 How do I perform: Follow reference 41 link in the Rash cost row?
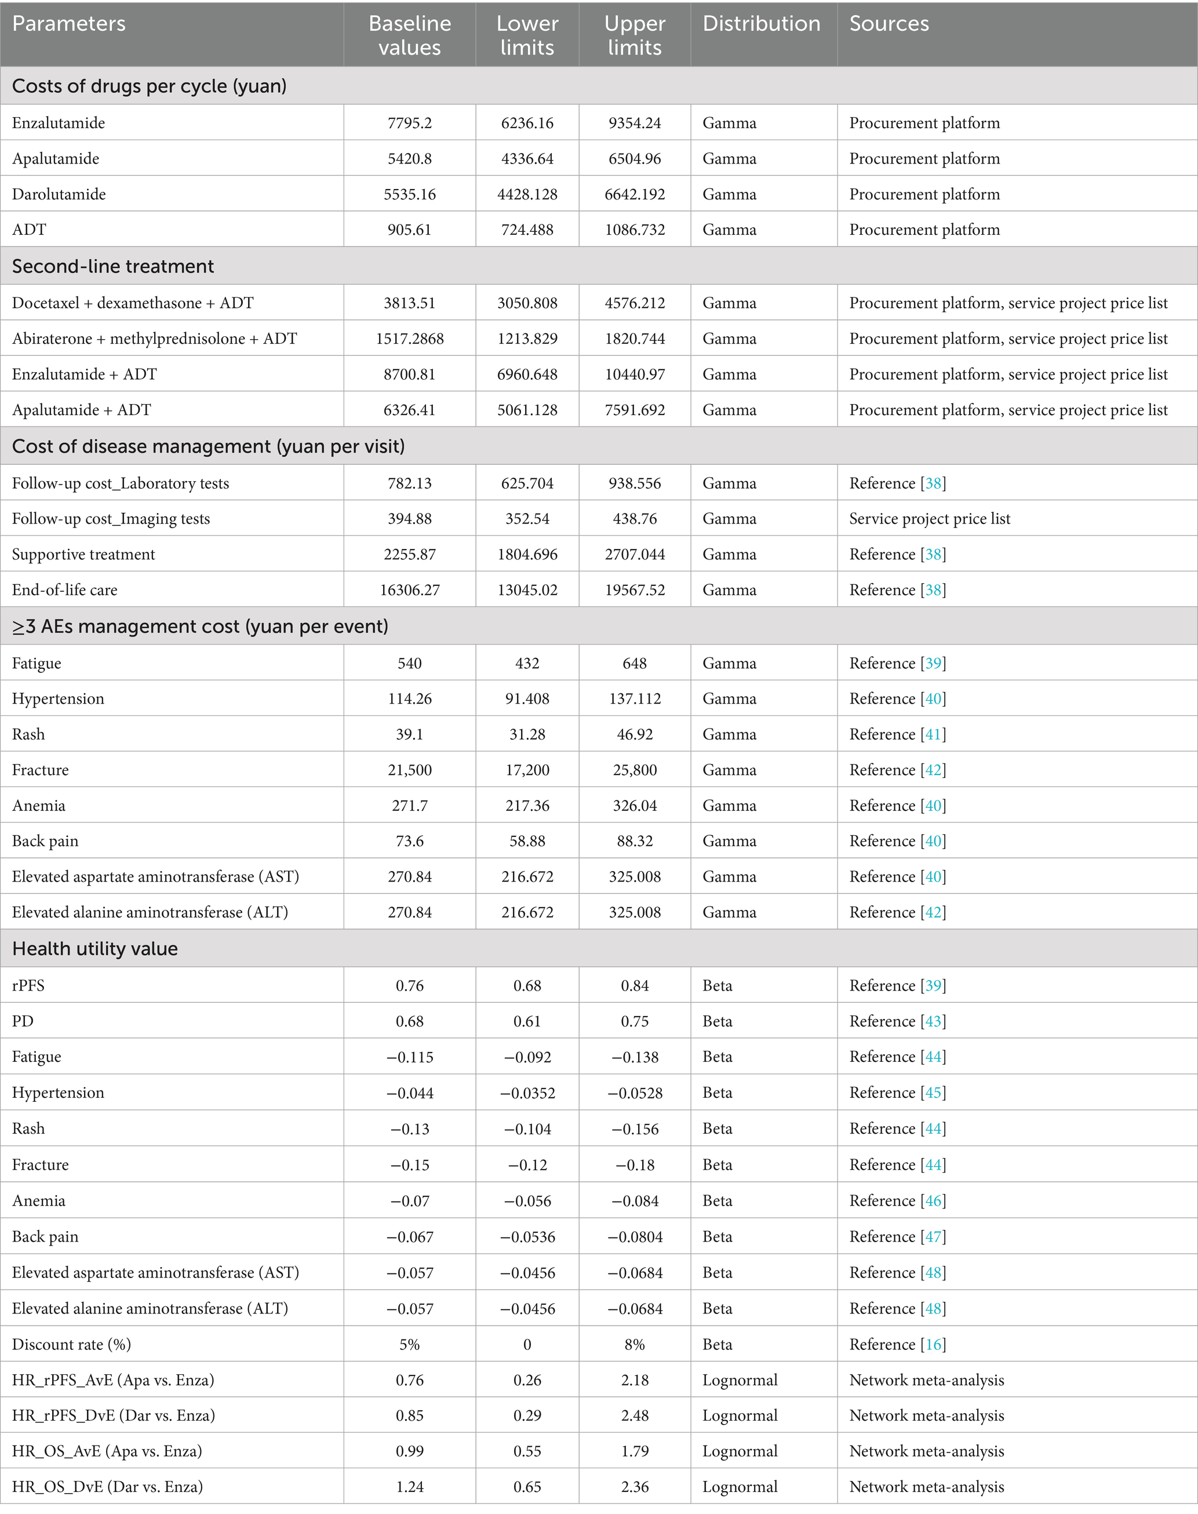[x=933, y=734]
